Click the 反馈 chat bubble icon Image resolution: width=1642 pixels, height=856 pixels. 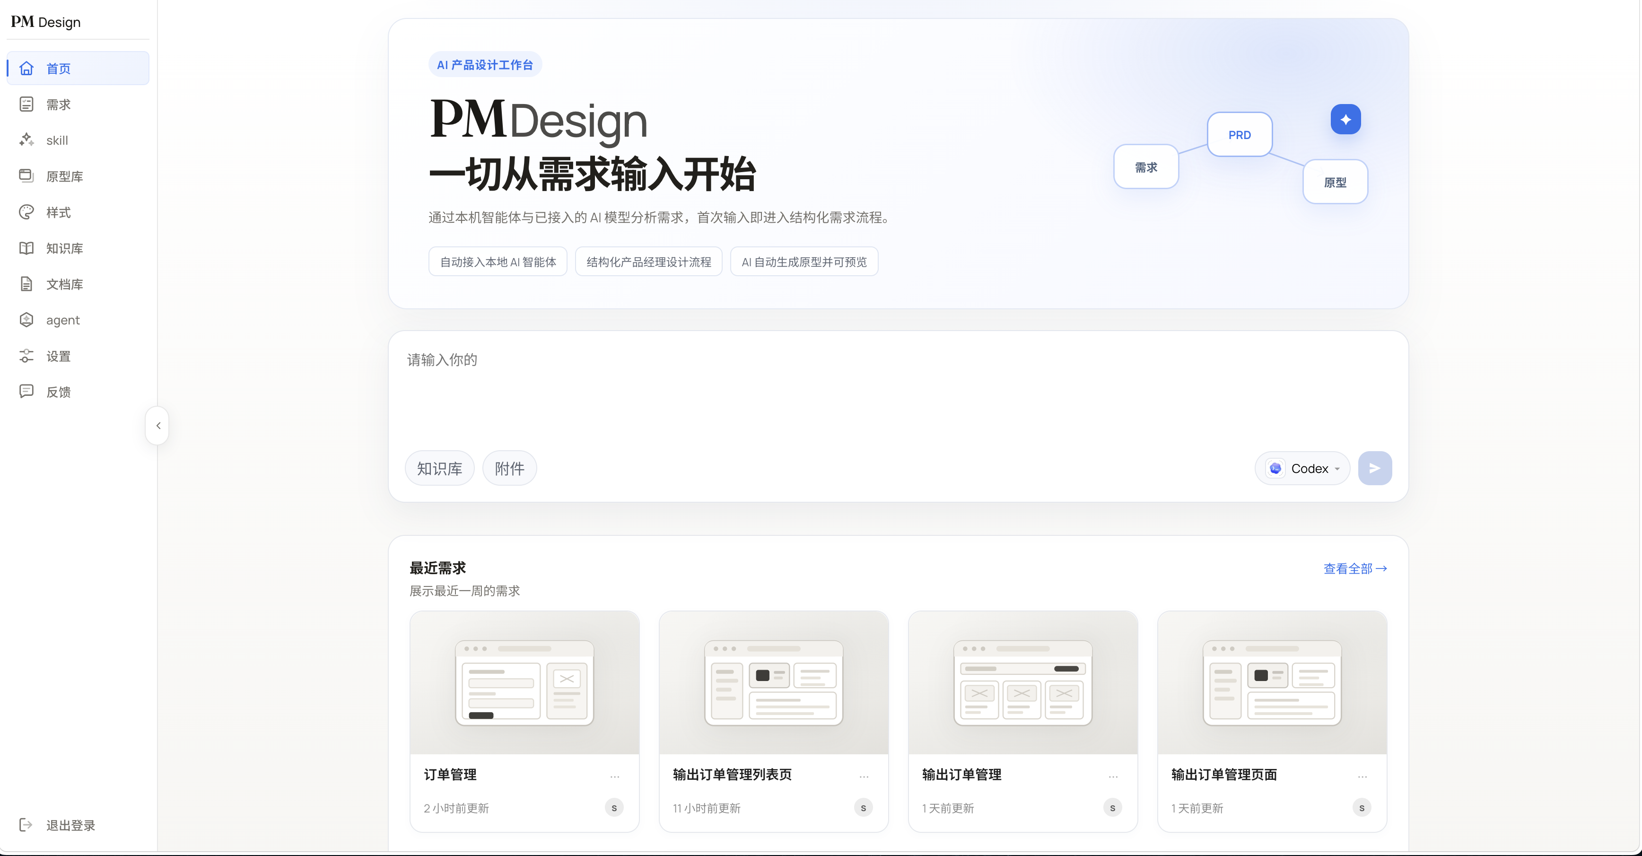(x=26, y=392)
